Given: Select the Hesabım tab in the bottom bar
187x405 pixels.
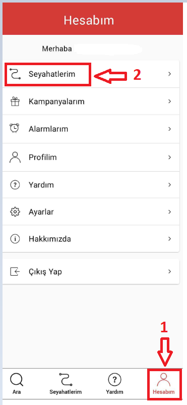Looking at the screenshot, I should coord(163,384).
